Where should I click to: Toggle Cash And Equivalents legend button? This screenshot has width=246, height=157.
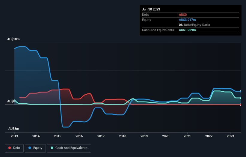pyautogui.click(x=69, y=148)
